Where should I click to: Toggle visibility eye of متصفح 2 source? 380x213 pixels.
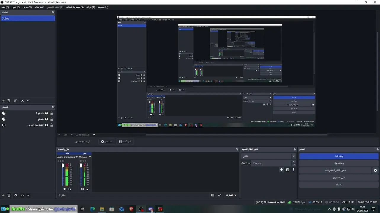[47, 113]
